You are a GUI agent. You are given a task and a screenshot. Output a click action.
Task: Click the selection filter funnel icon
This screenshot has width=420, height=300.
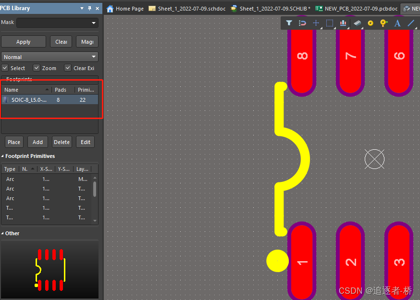(x=289, y=23)
